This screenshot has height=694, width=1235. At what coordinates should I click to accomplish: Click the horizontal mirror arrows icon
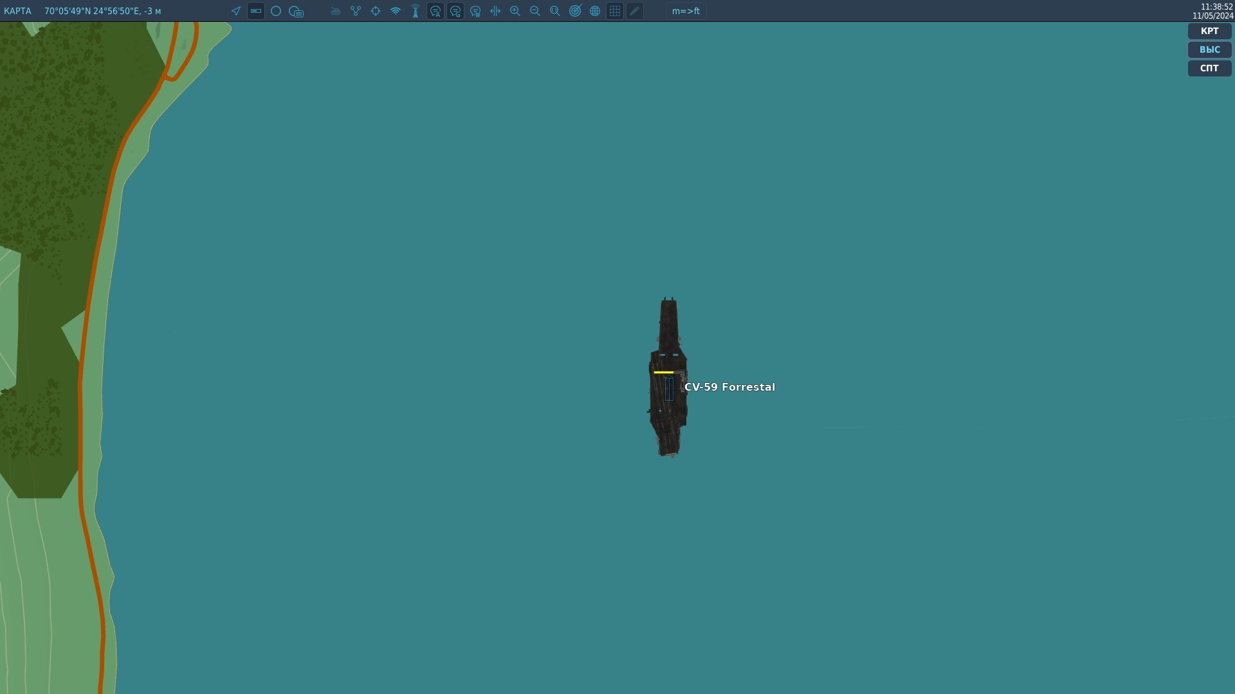[x=495, y=11]
